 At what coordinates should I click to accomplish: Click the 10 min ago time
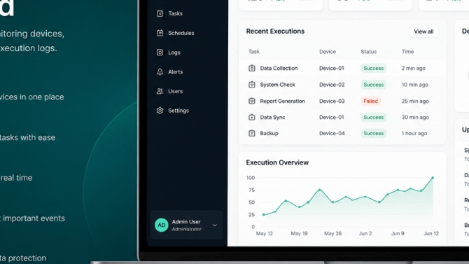pyautogui.click(x=415, y=85)
